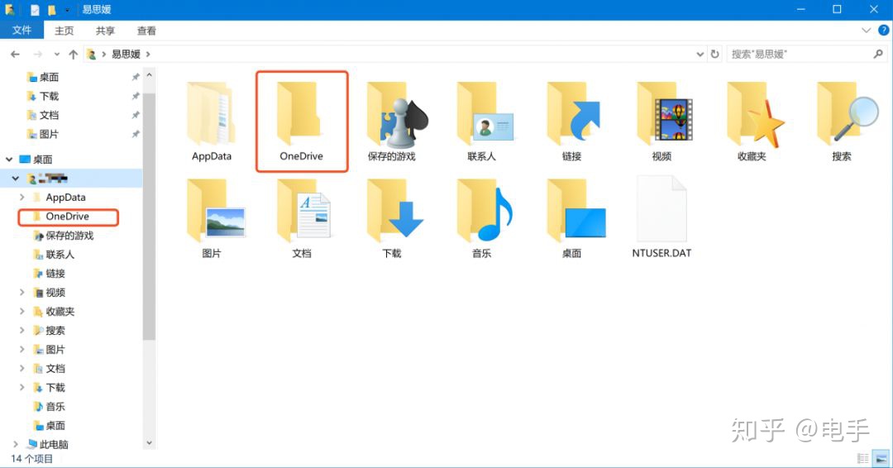
Task: Expand the 下载 node under the user profile in the tree
Action: (21, 388)
